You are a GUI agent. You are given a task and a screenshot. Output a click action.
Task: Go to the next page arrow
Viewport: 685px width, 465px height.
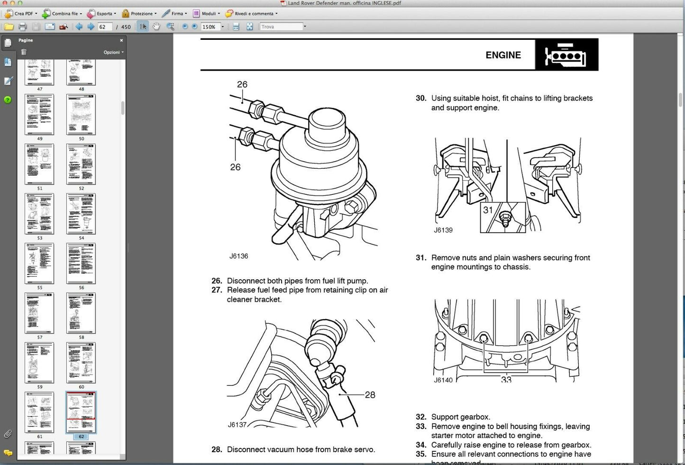pyautogui.click(x=91, y=27)
